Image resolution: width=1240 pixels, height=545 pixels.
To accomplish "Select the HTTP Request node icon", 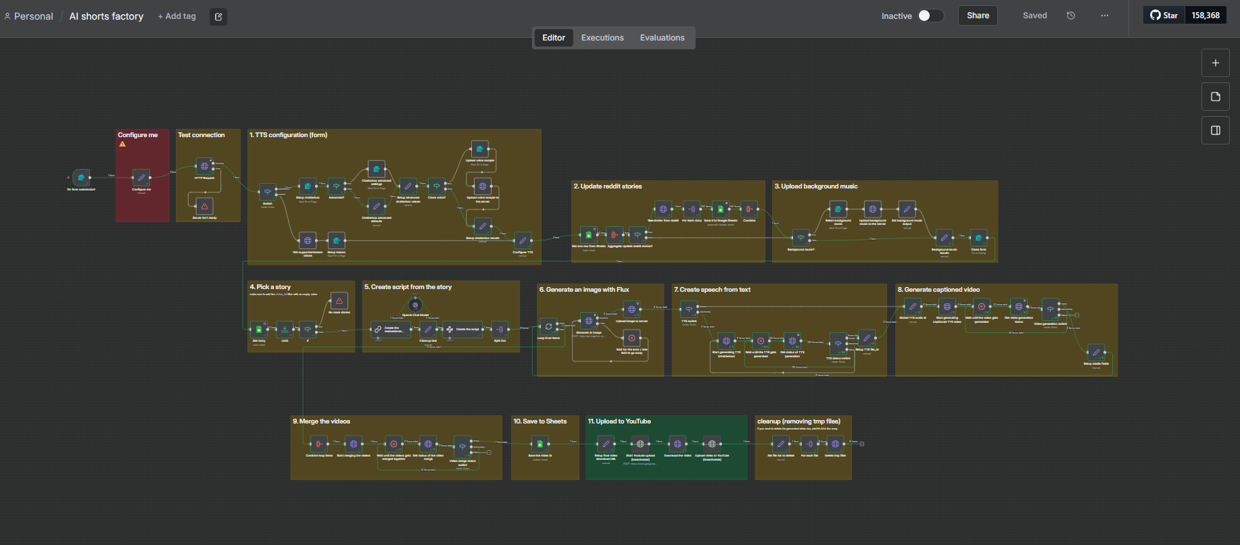I will (x=204, y=166).
